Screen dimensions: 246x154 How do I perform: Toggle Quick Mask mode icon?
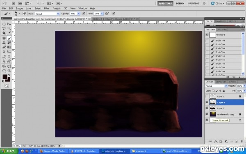[7, 86]
